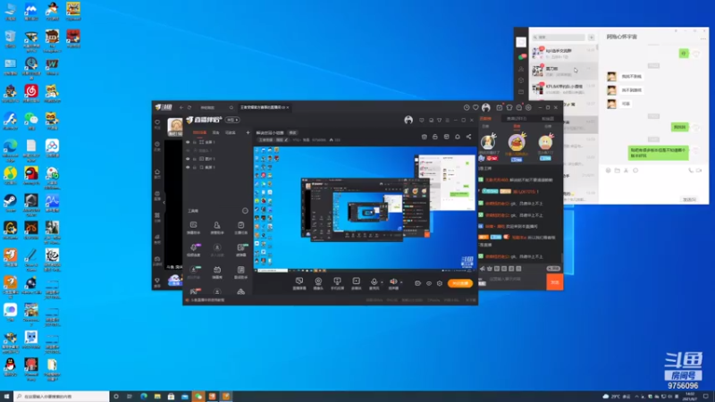The image size is (715, 402).
Task: Click the Douyu logo in client title bar
Action: click(x=164, y=107)
